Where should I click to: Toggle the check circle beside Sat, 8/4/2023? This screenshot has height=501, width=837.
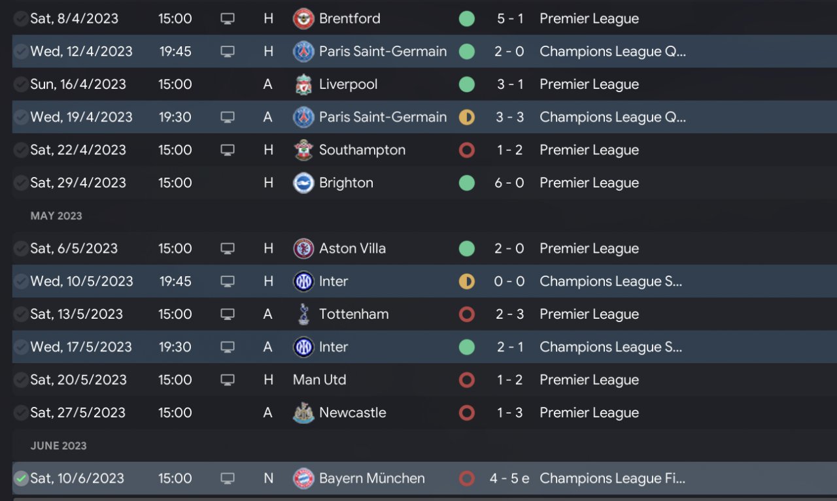point(21,18)
